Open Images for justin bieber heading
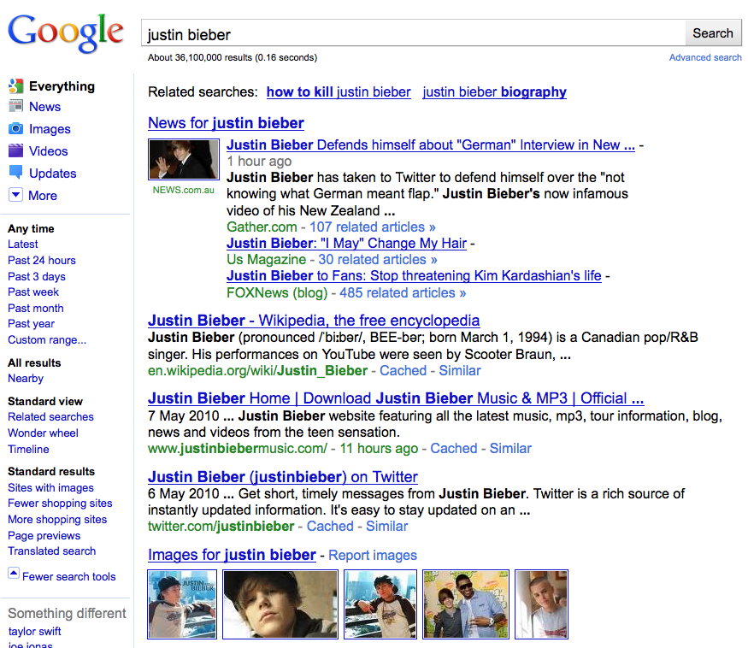Image resolution: width=748 pixels, height=648 pixels. coord(232,555)
